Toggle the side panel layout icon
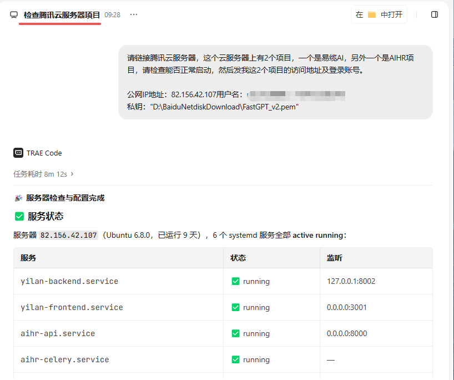 [435, 14]
